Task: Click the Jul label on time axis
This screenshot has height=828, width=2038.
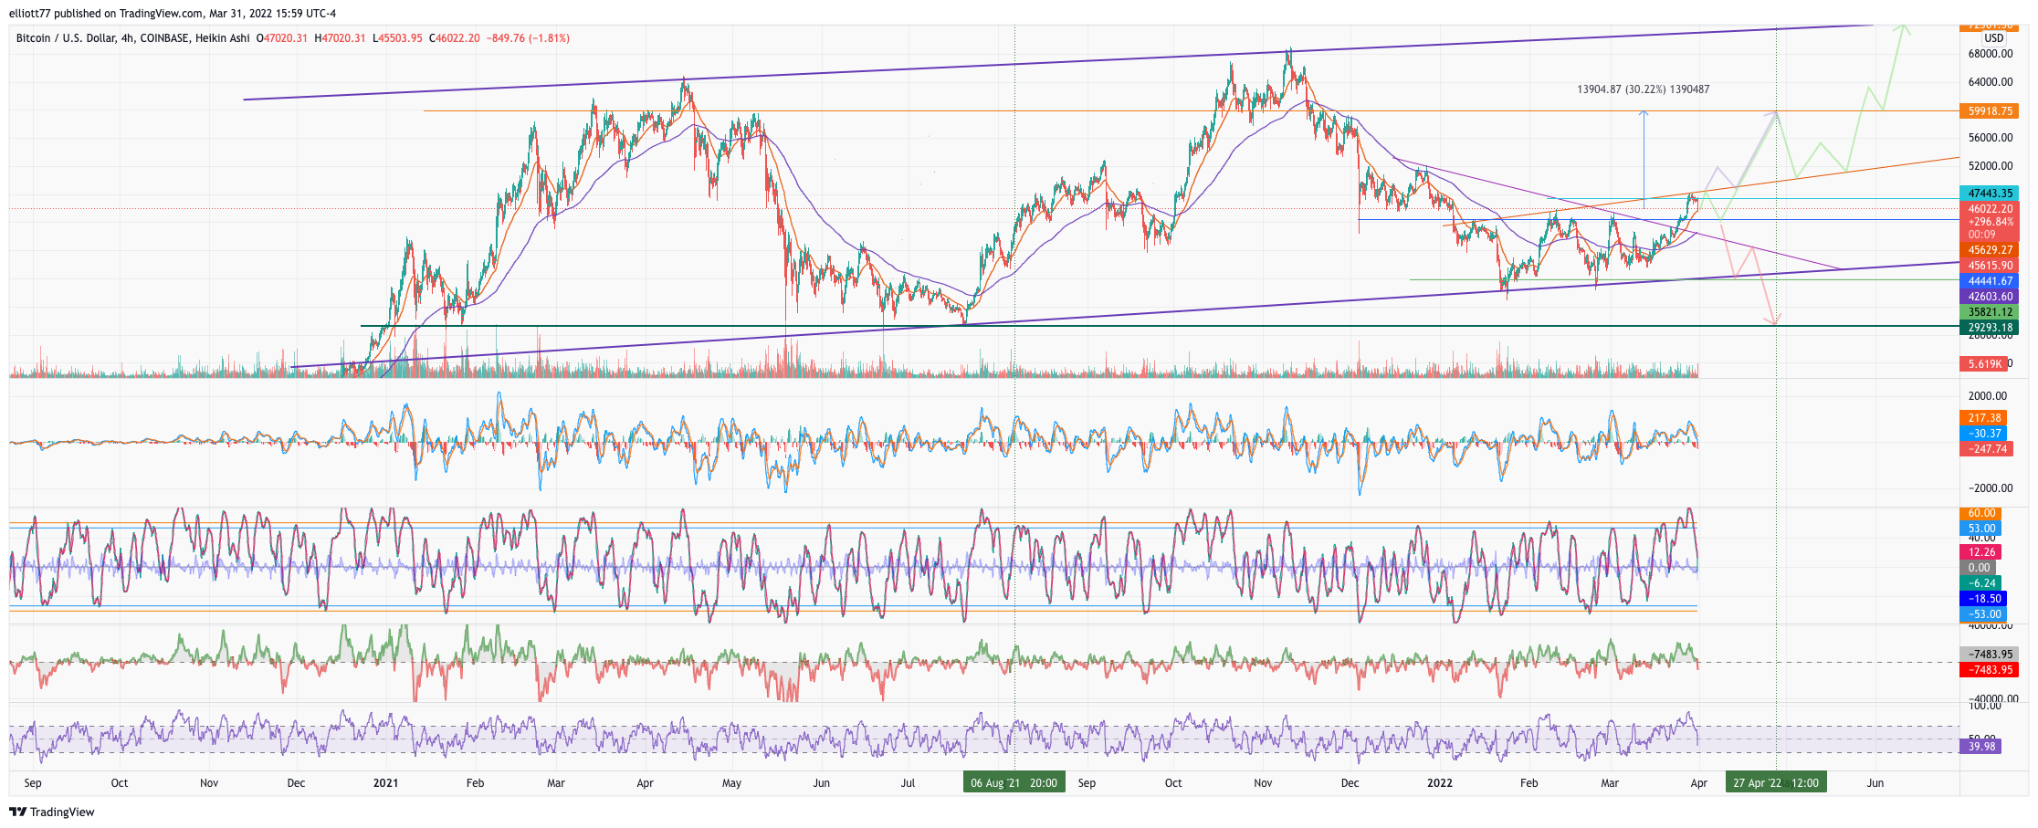Action: [908, 783]
